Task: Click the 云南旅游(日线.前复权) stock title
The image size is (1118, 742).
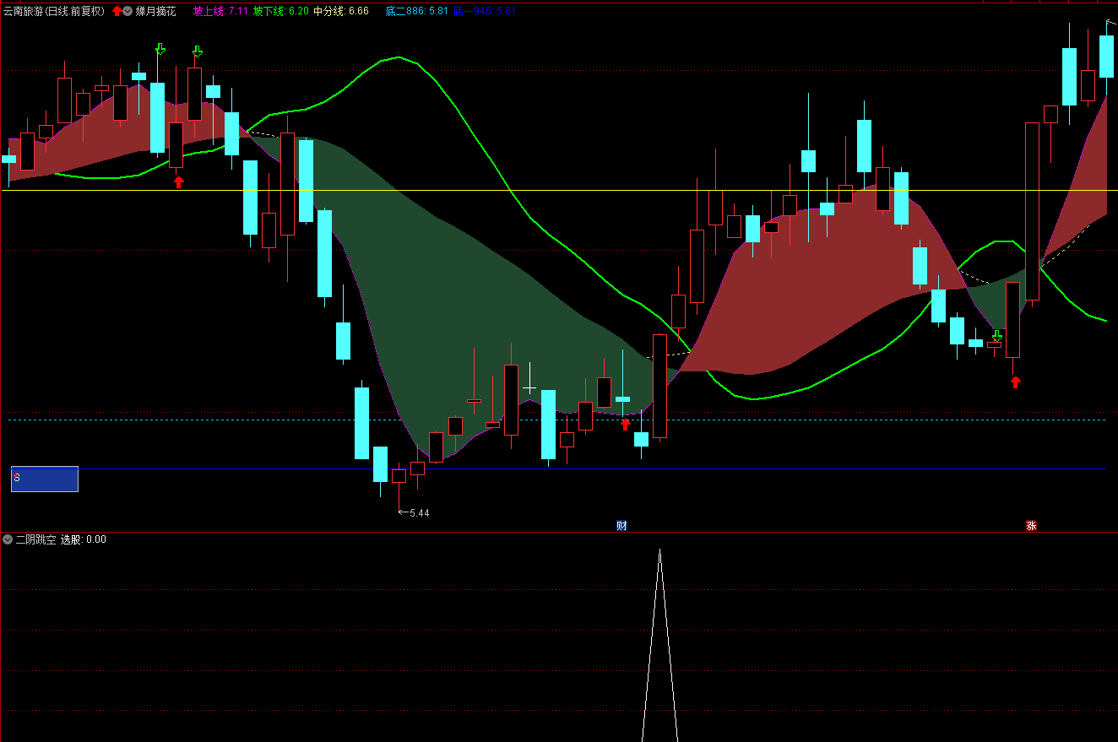Action: 54,11
